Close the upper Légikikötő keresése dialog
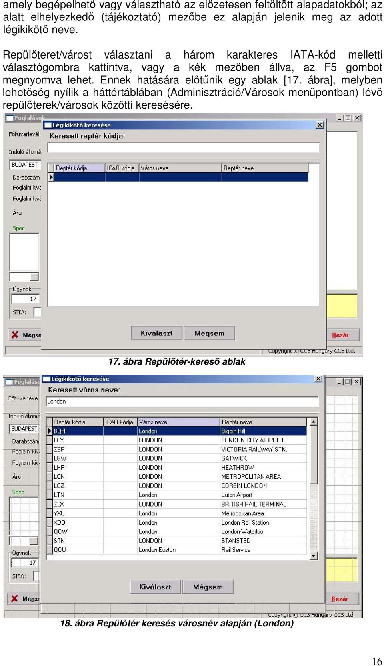Image resolution: width=384 pixels, height=666 pixels. 320,125
